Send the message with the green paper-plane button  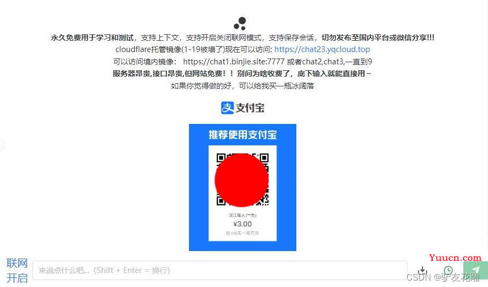pos(475,270)
